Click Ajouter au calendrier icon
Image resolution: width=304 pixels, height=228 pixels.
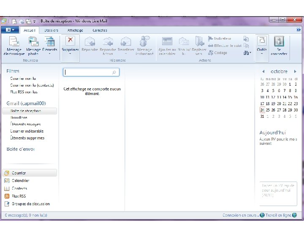click(x=167, y=46)
